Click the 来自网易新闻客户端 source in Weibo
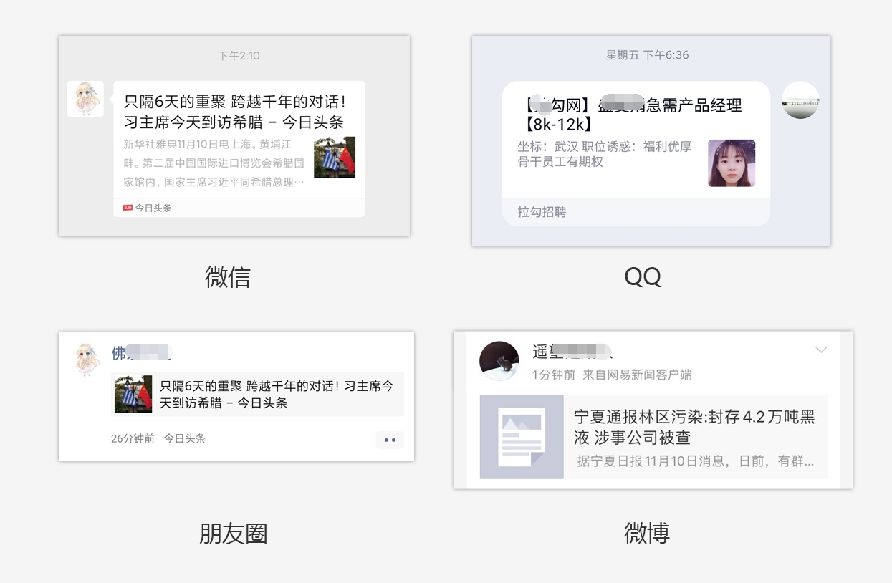 tap(637, 375)
